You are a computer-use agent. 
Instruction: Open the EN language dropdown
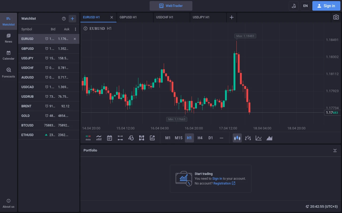pos(305,6)
